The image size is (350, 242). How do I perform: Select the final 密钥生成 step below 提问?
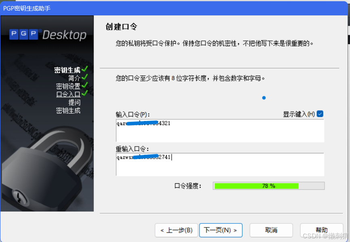[x=68, y=110]
